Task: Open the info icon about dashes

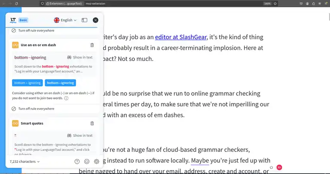Action: (66, 98)
